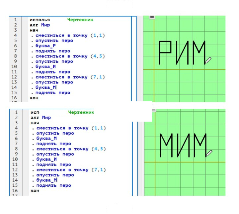Click 'буква_М' on line 6 of bottom editor
This screenshot has height=214, width=239.
(46, 138)
